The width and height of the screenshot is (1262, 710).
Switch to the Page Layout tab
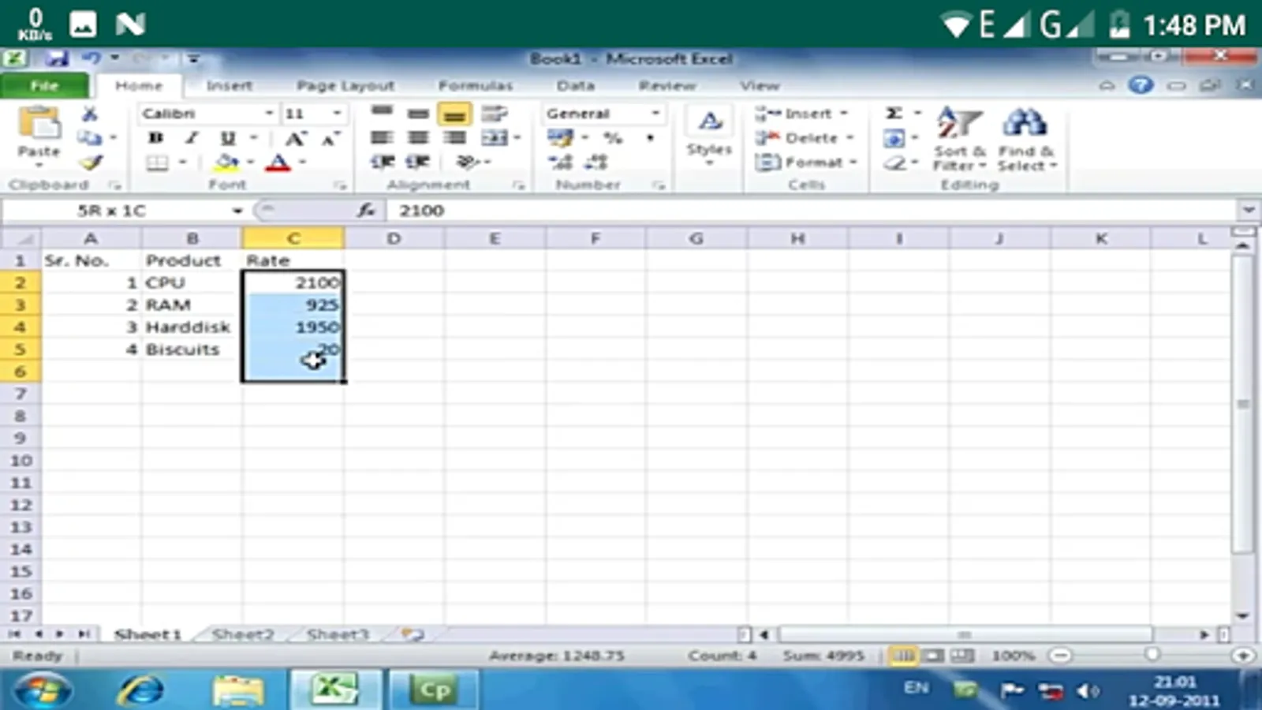point(345,85)
